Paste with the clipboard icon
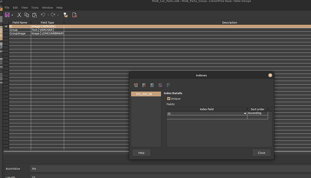The image size is (311, 178). pos(35,15)
